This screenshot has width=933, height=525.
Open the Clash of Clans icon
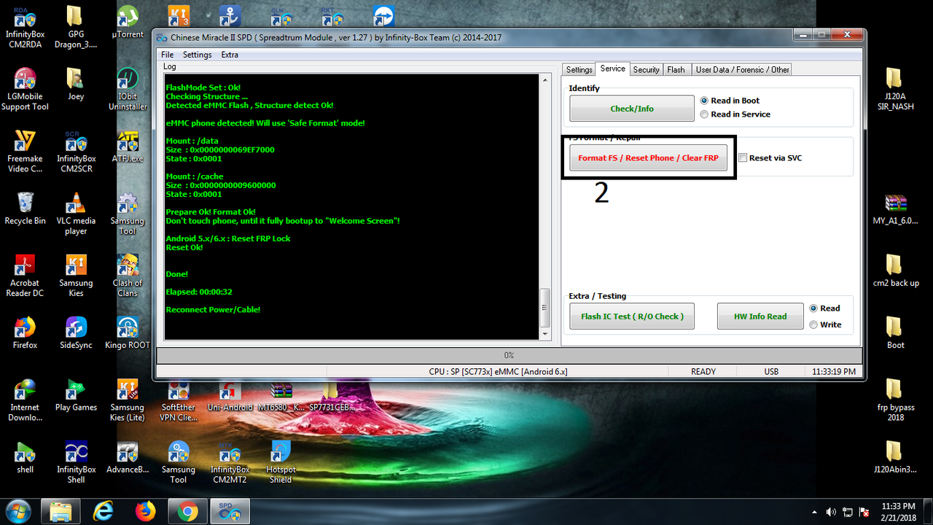[128, 276]
